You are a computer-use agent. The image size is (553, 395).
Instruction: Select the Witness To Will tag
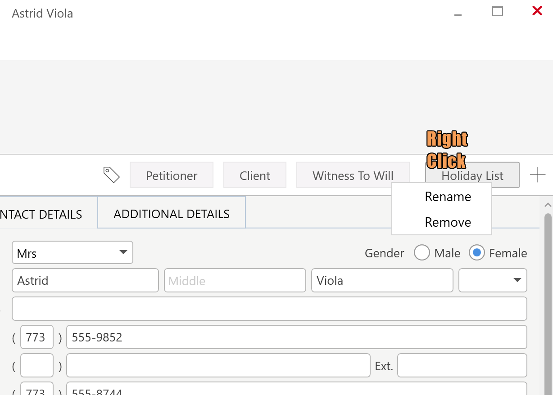click(353, 175)
